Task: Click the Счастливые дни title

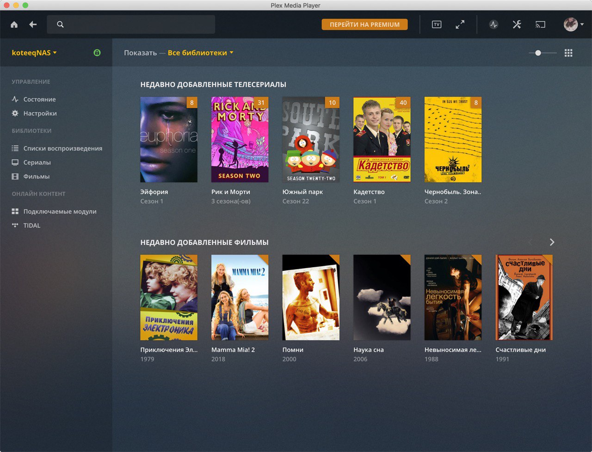Action: click(521, 350)
